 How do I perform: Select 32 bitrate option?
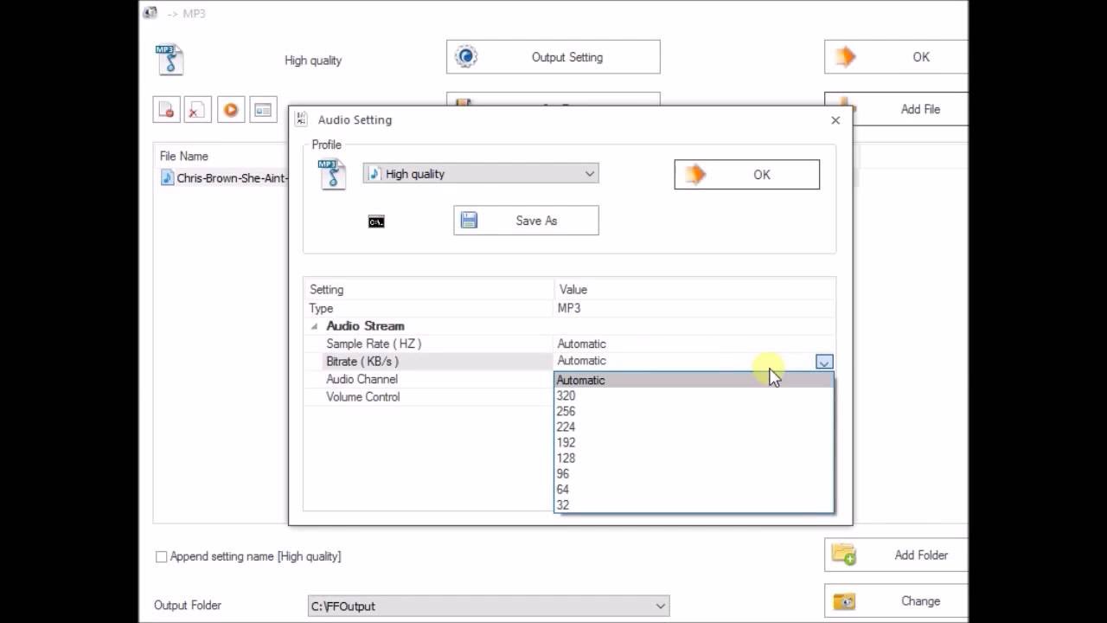point(694,504)
